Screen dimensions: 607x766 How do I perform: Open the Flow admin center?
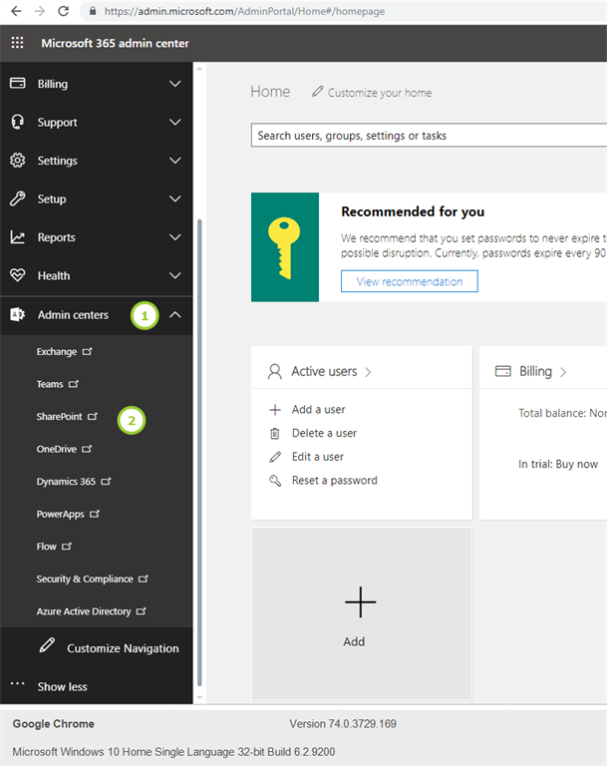tap(47, 547)
